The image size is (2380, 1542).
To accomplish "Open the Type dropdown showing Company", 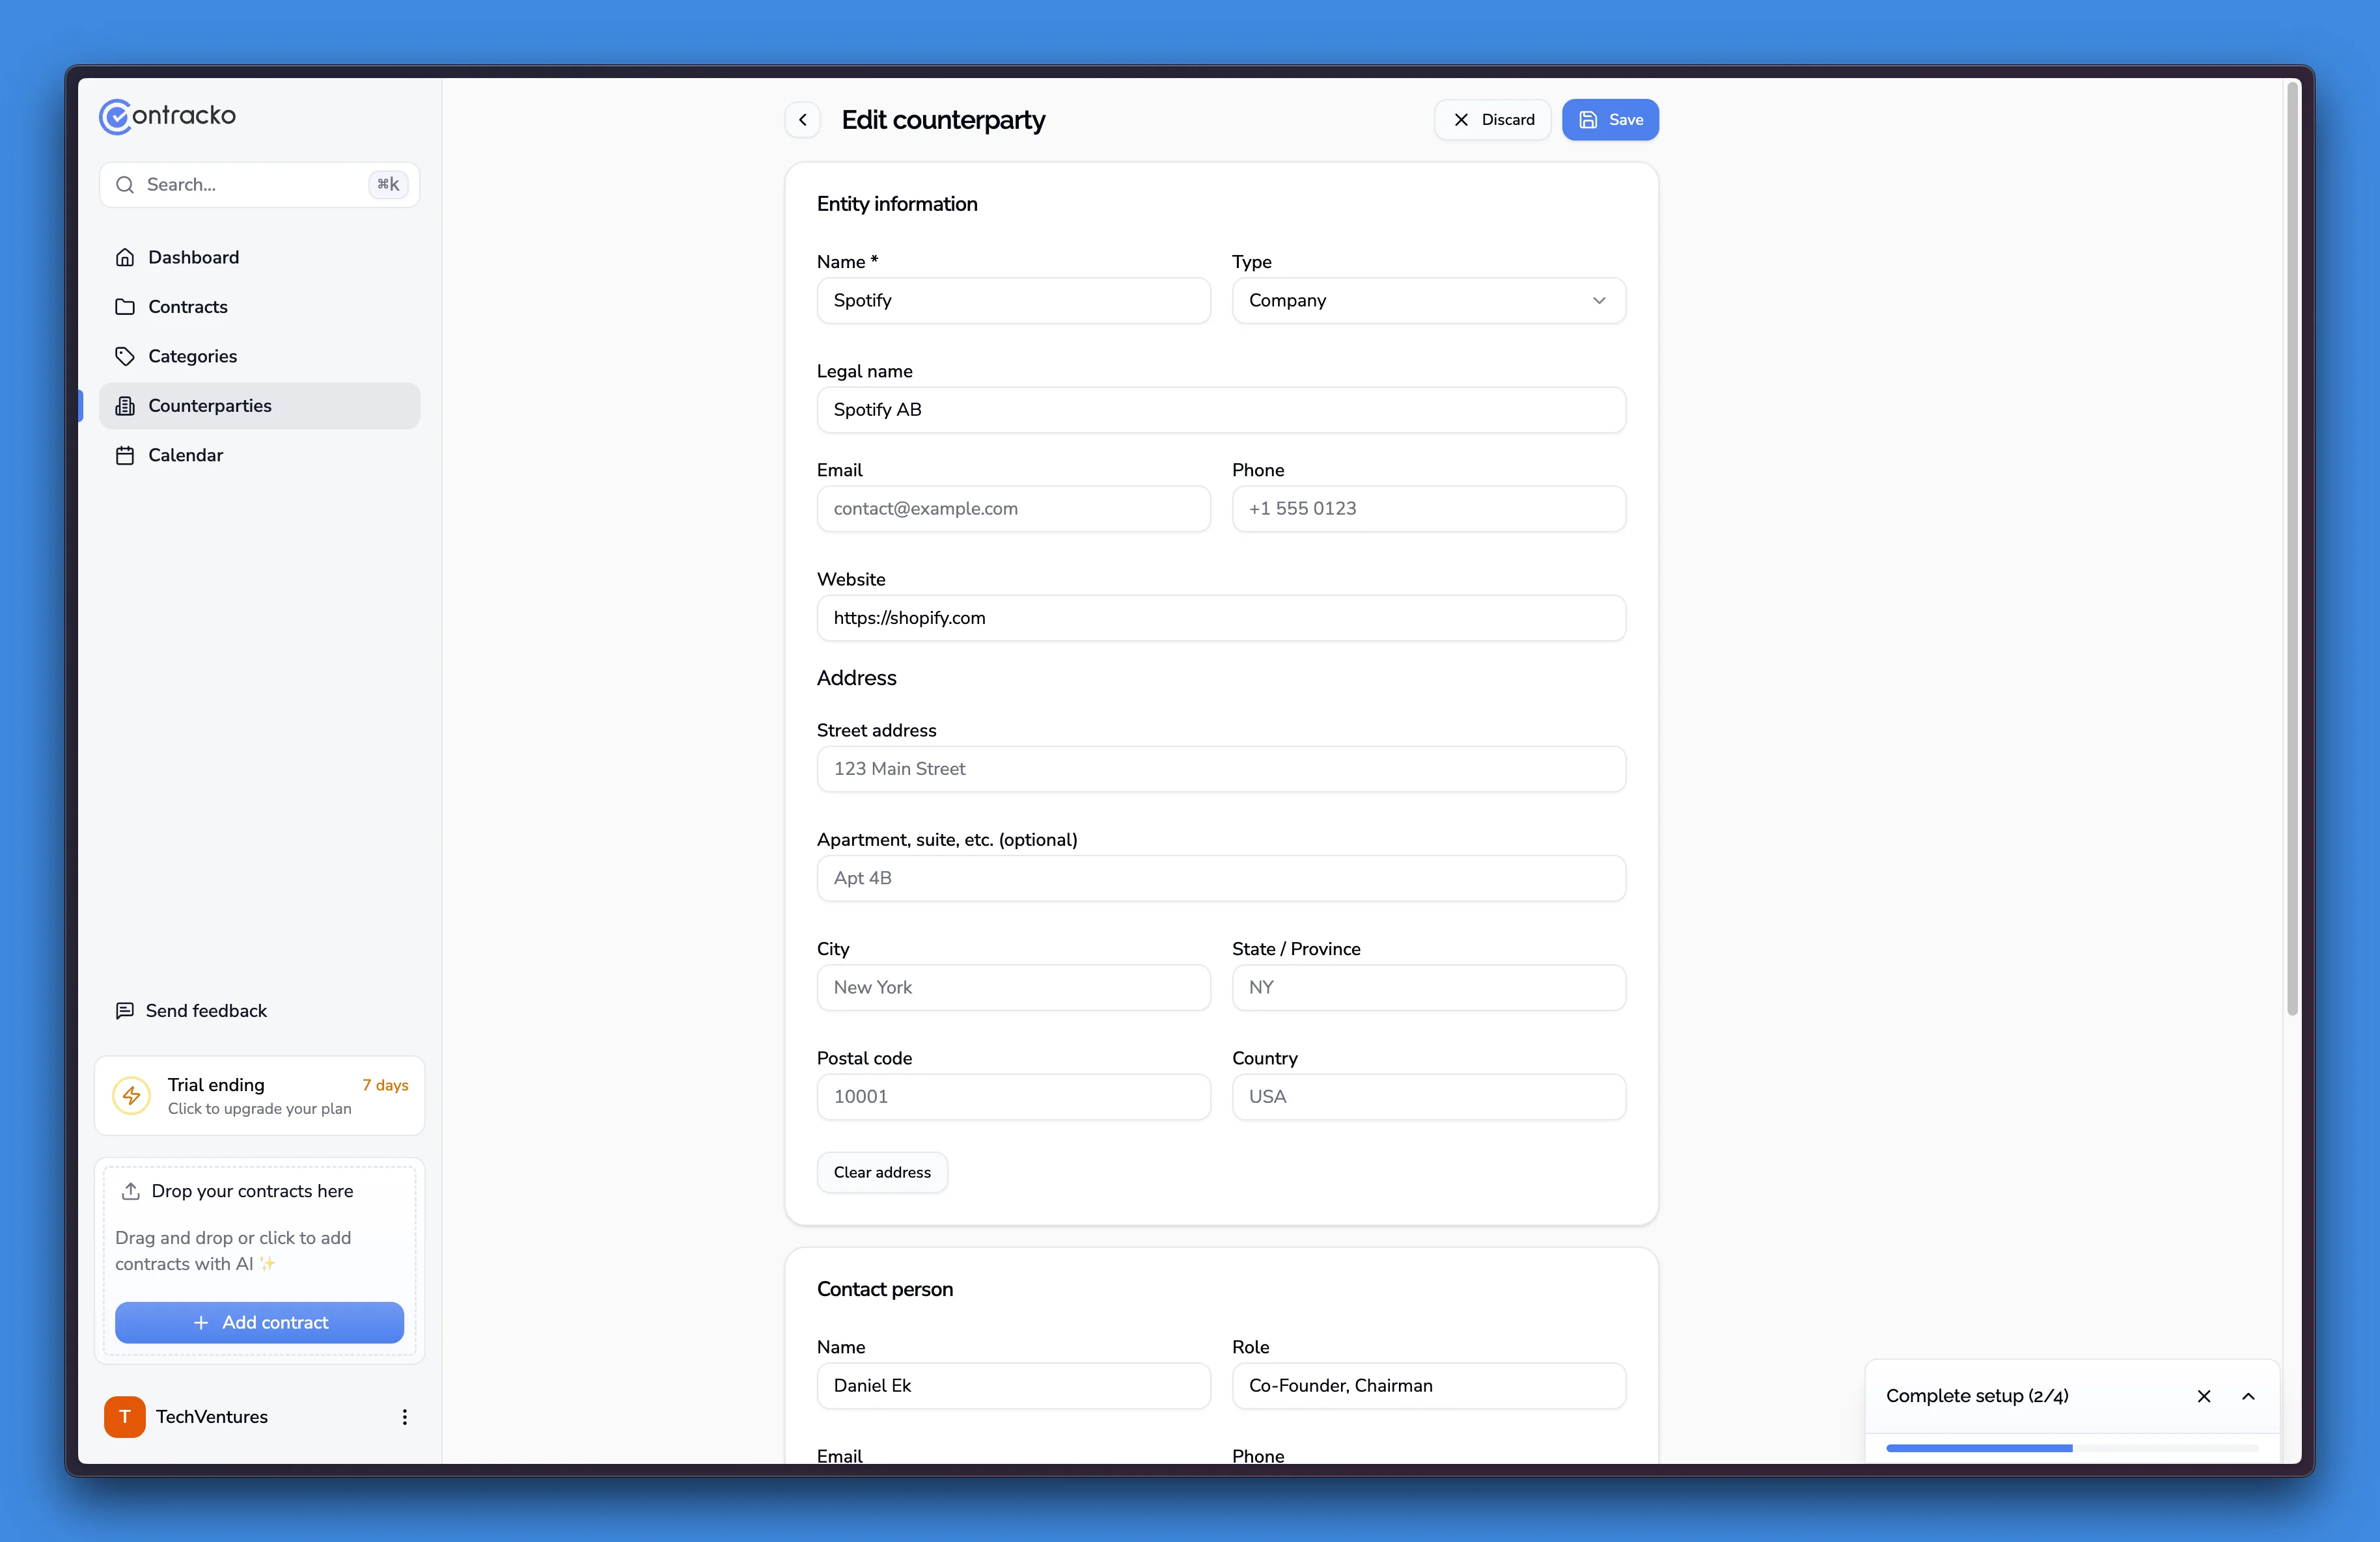I will [1428, 300].
